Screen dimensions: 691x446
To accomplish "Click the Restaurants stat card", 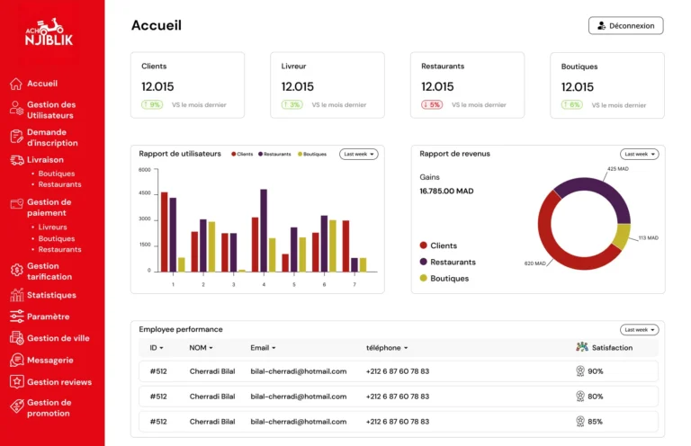I will 468,85.
